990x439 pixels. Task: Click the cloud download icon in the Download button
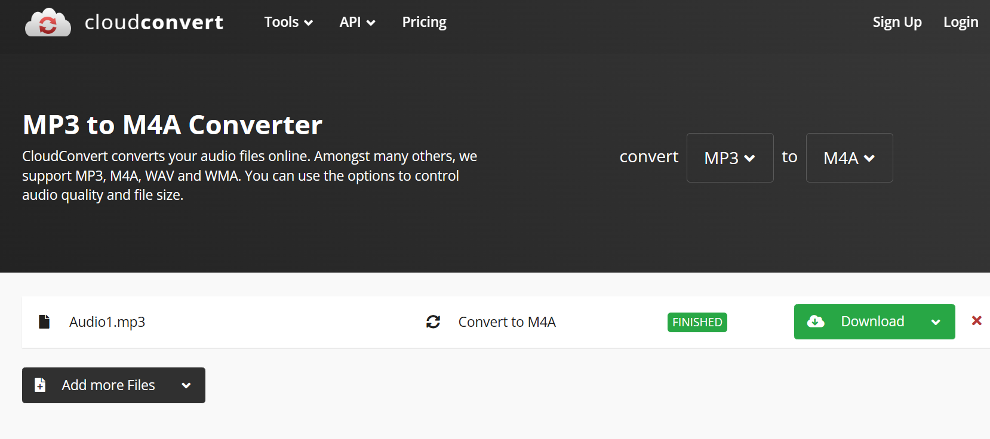815,321
